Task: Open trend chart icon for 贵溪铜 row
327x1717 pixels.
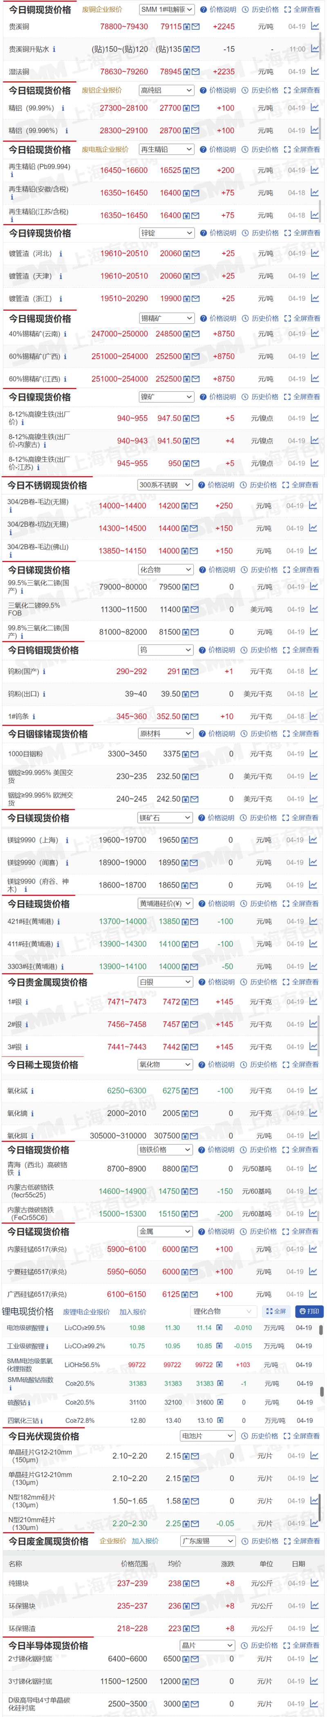Action: [x=314, y=27]
